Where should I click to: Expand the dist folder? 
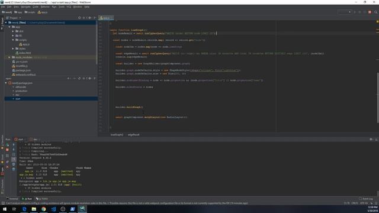[13, 31]
